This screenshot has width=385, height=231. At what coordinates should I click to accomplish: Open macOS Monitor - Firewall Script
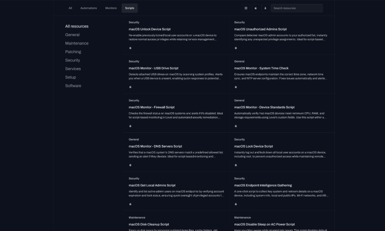[x=151, y=107]
